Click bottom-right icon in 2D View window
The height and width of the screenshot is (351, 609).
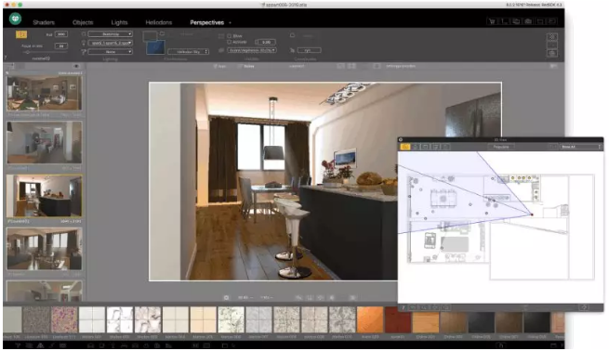[x=584, y=307]
